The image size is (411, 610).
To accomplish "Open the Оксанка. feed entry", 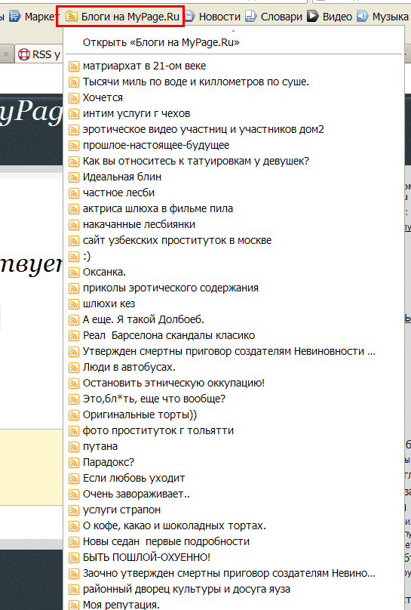I will click(233, 273).
